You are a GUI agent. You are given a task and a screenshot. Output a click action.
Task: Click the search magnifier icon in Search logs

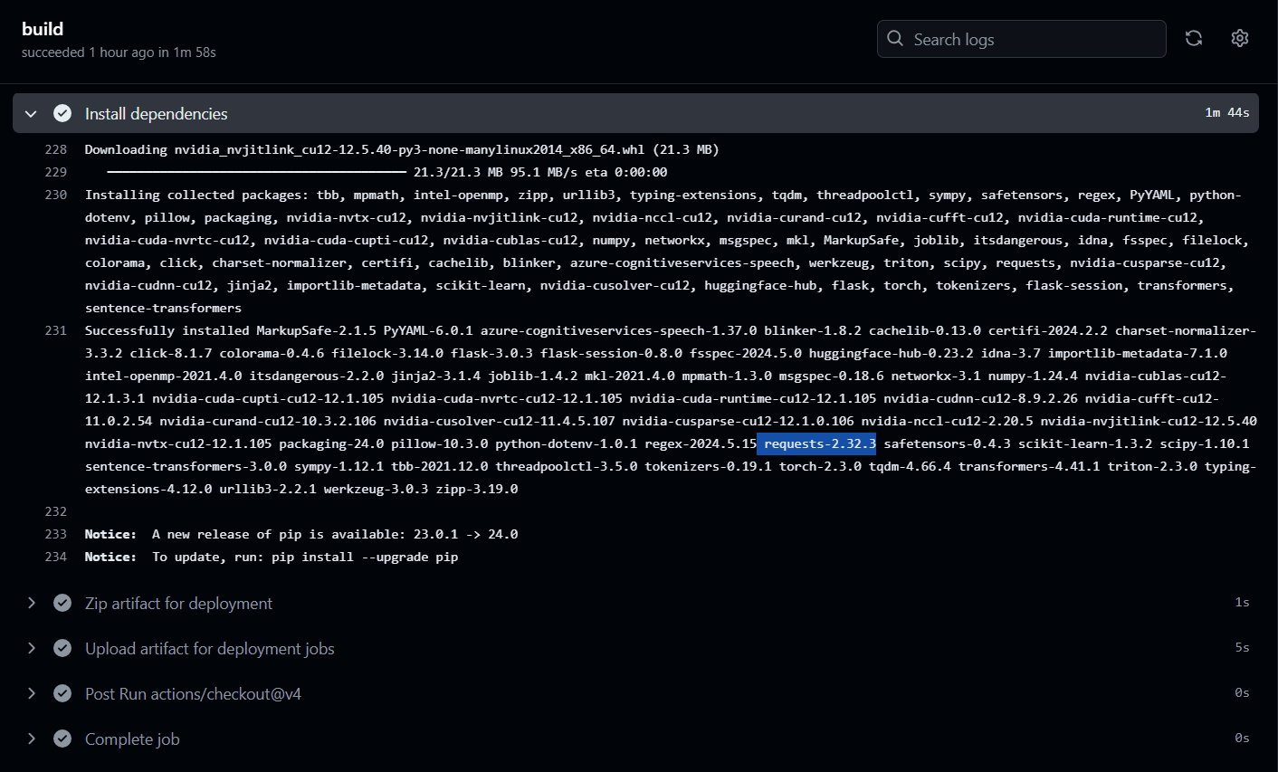[894, 39]
